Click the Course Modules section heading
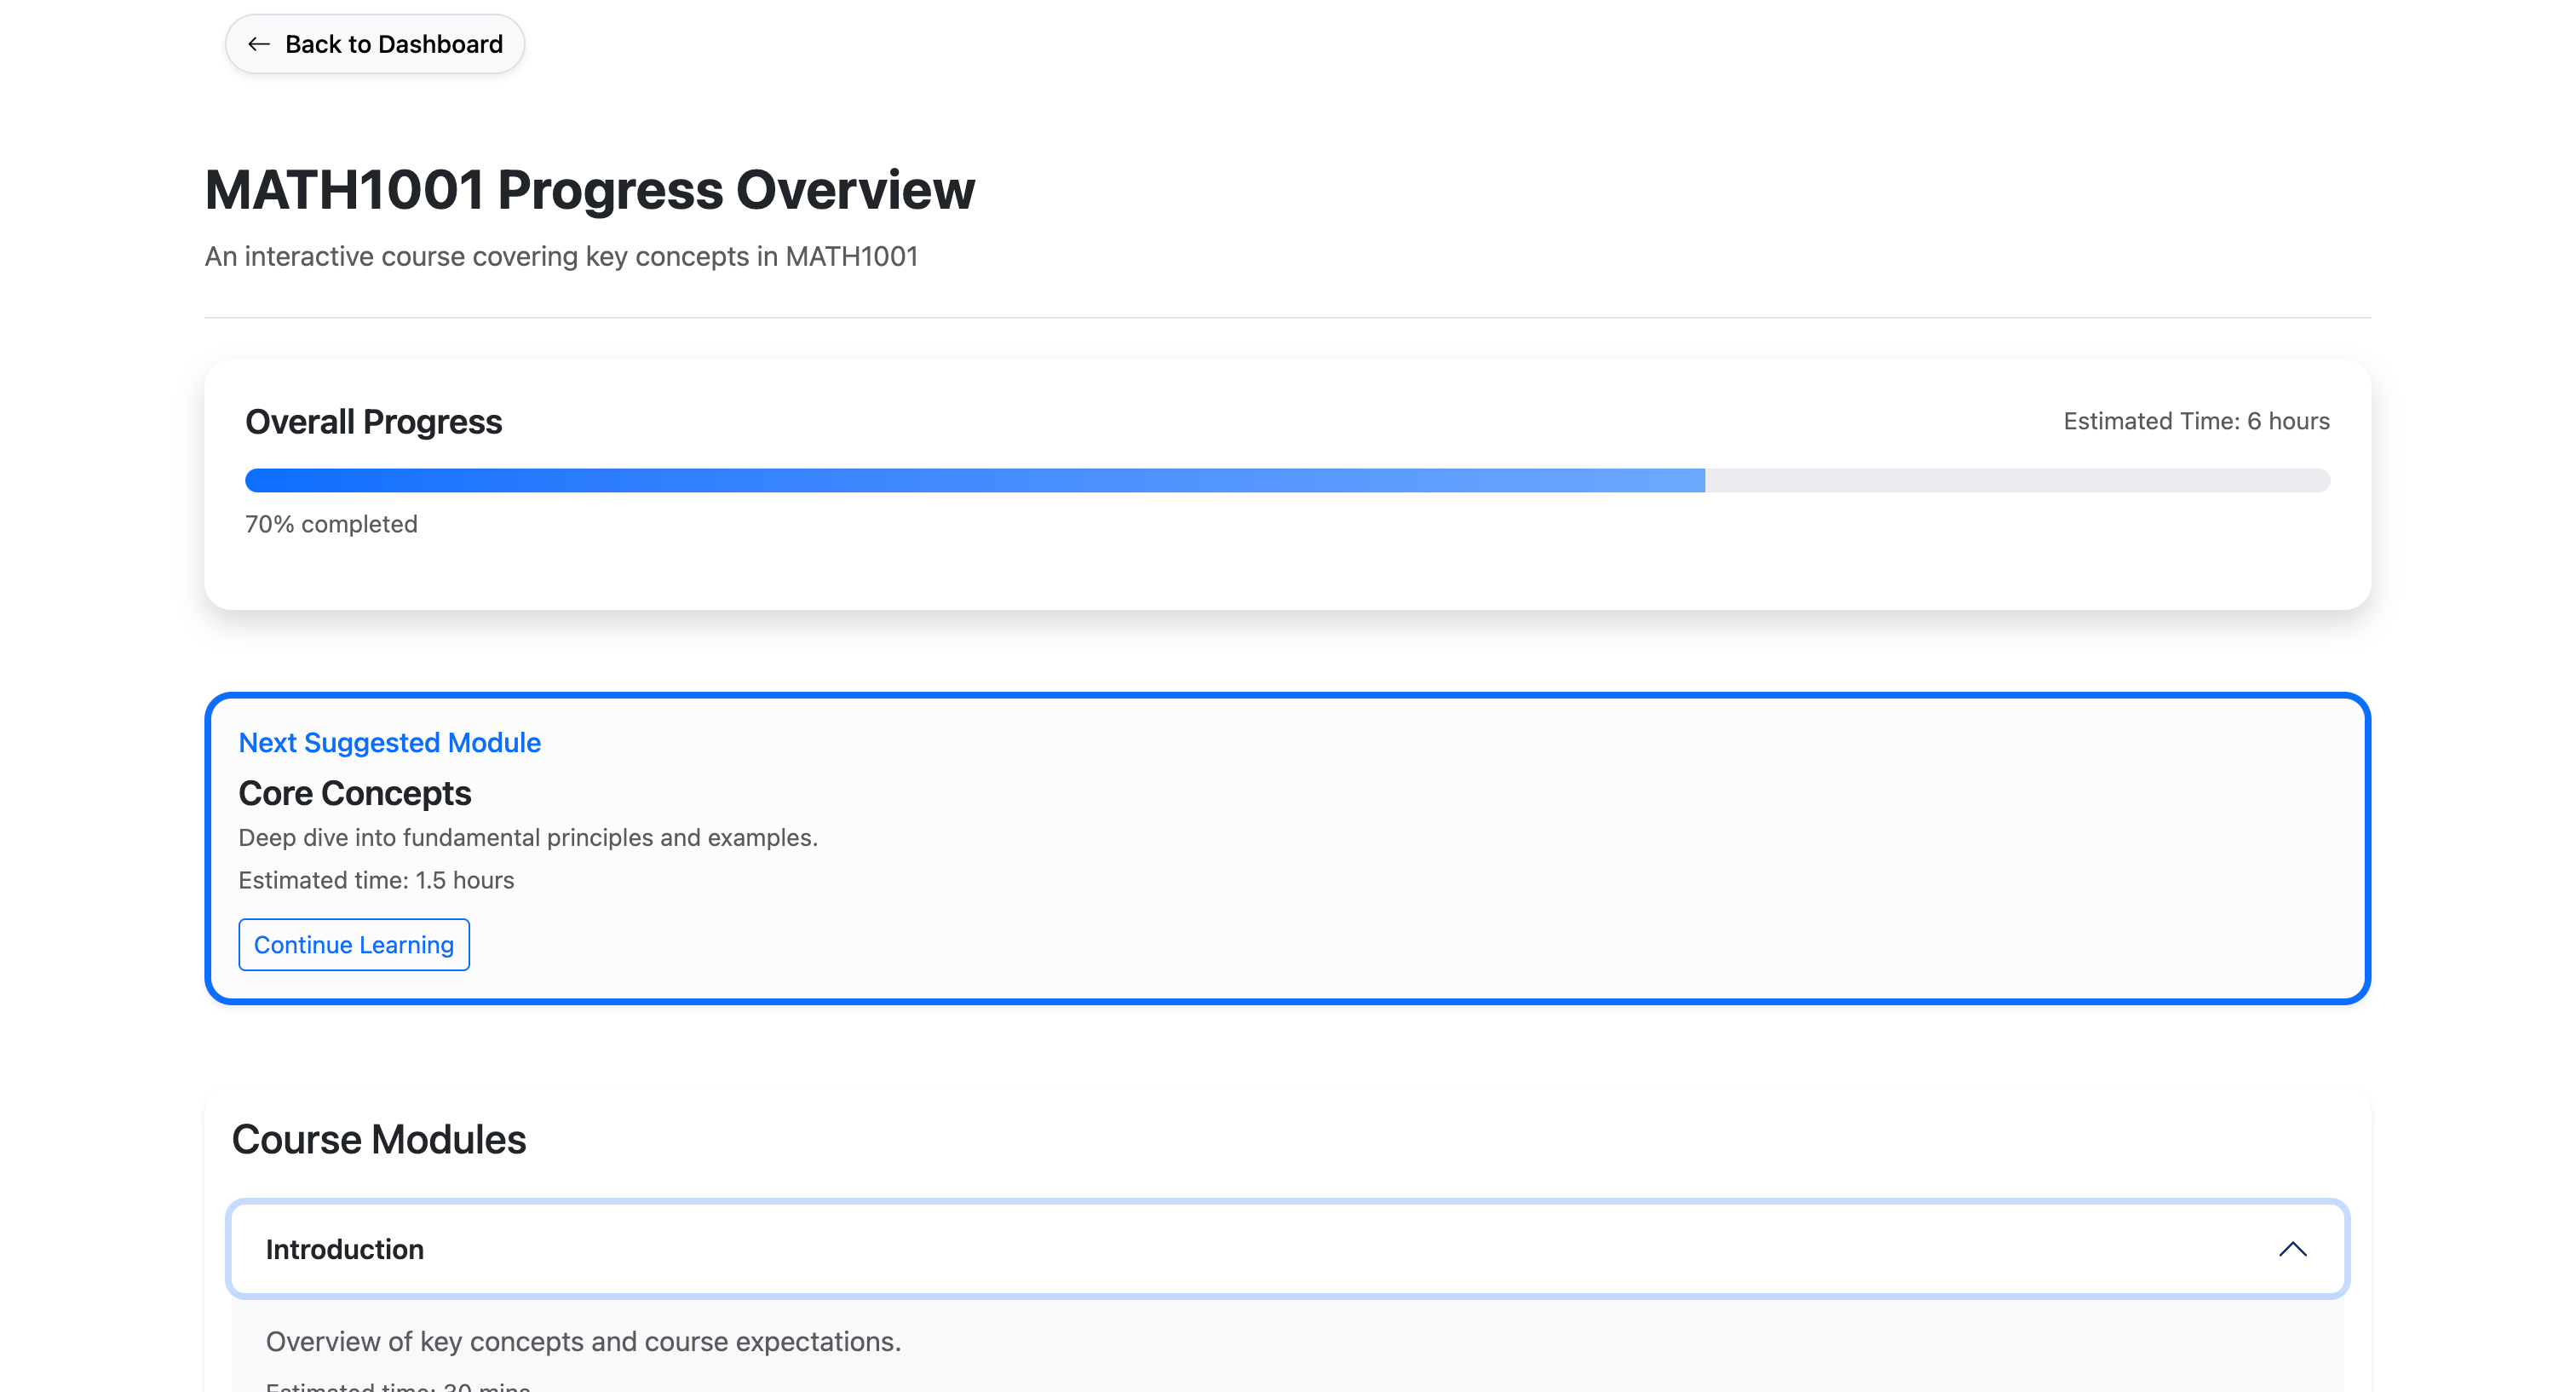 [378, 1139]
